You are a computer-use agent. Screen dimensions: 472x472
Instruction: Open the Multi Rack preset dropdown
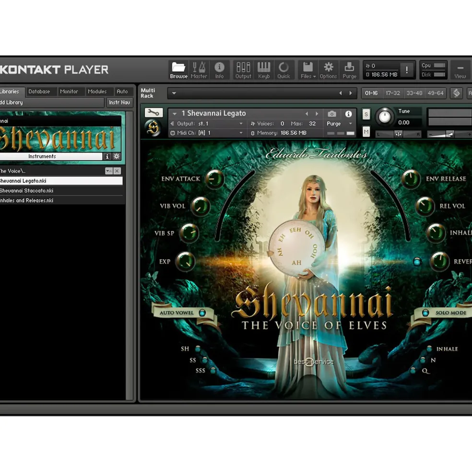click(x=174, y=93)
